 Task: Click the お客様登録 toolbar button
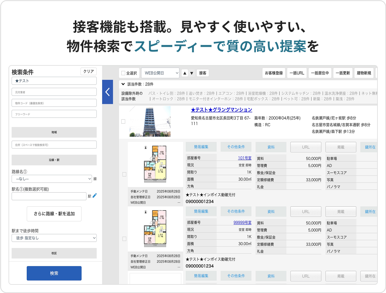(x=274, y=73)
